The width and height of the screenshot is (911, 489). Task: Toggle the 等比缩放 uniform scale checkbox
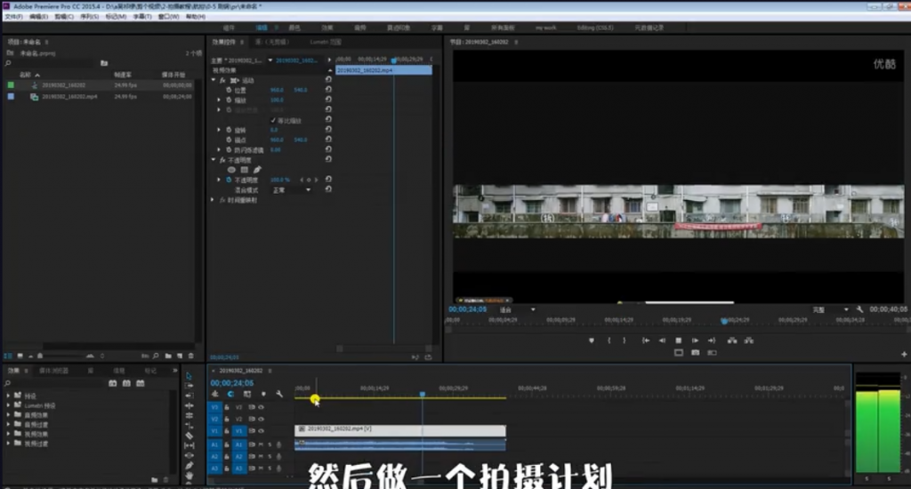tap(273, 120)
